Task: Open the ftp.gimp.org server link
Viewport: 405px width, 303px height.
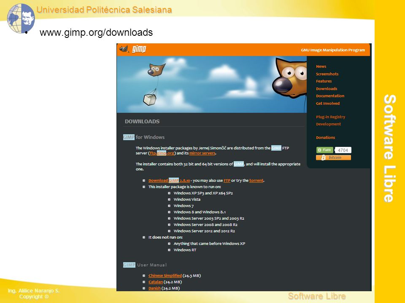Action: click(162, 153)
